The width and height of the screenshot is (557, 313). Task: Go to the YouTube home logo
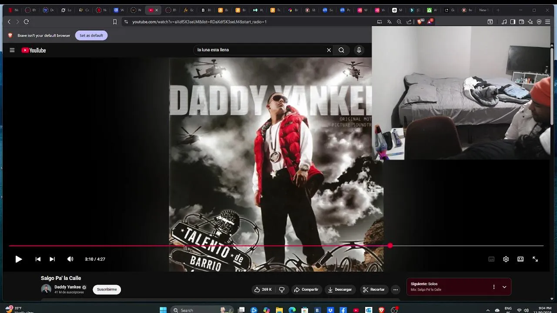click(34, 50)
